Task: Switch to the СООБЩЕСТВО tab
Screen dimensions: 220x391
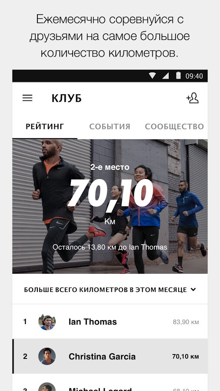Action: pos(174,126)
